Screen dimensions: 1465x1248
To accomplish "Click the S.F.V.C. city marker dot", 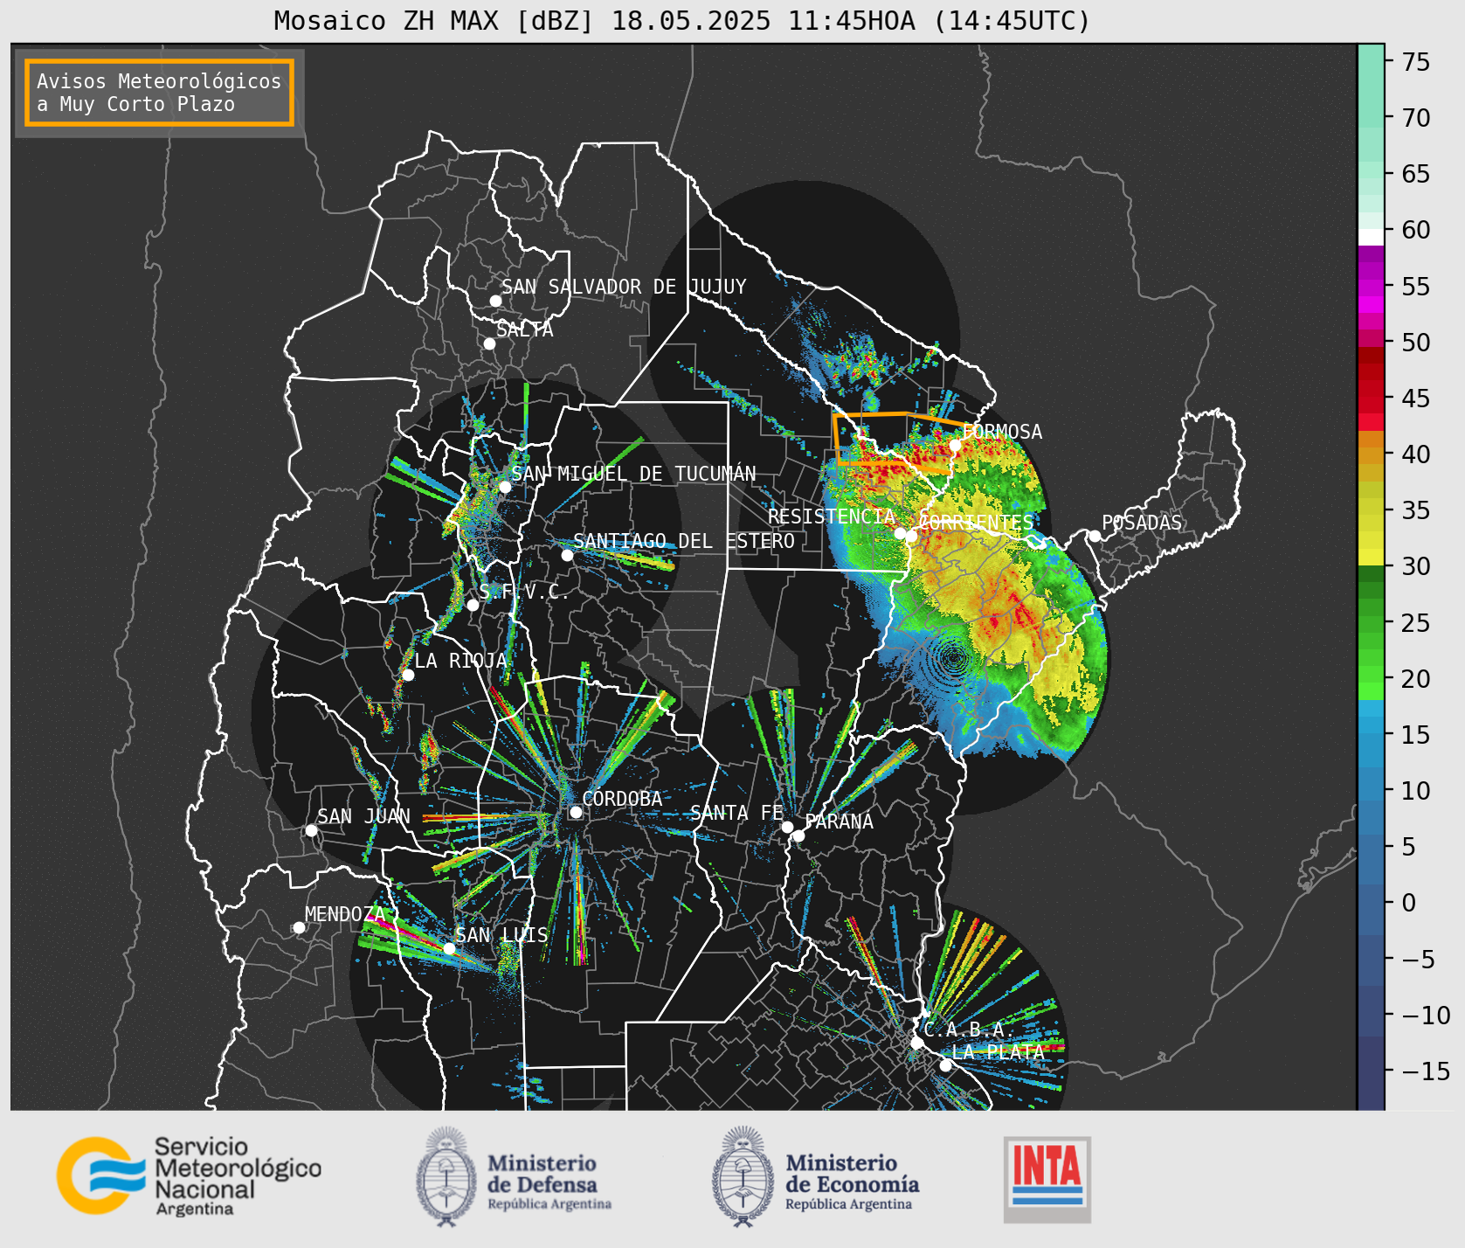I will [x=473, y=605].
